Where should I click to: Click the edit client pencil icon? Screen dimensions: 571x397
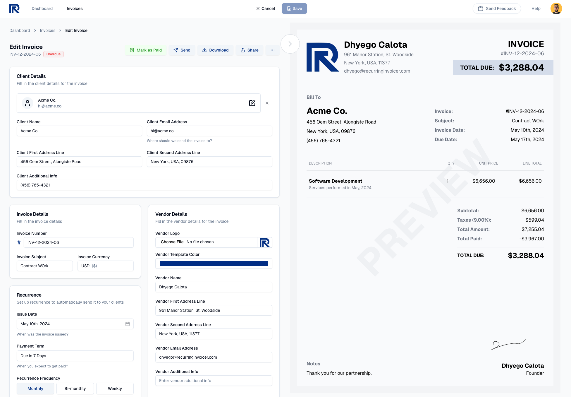coord(252,103)
